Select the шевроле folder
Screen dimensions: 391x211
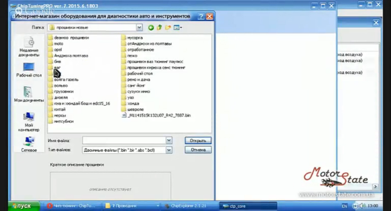pos(133,109)
